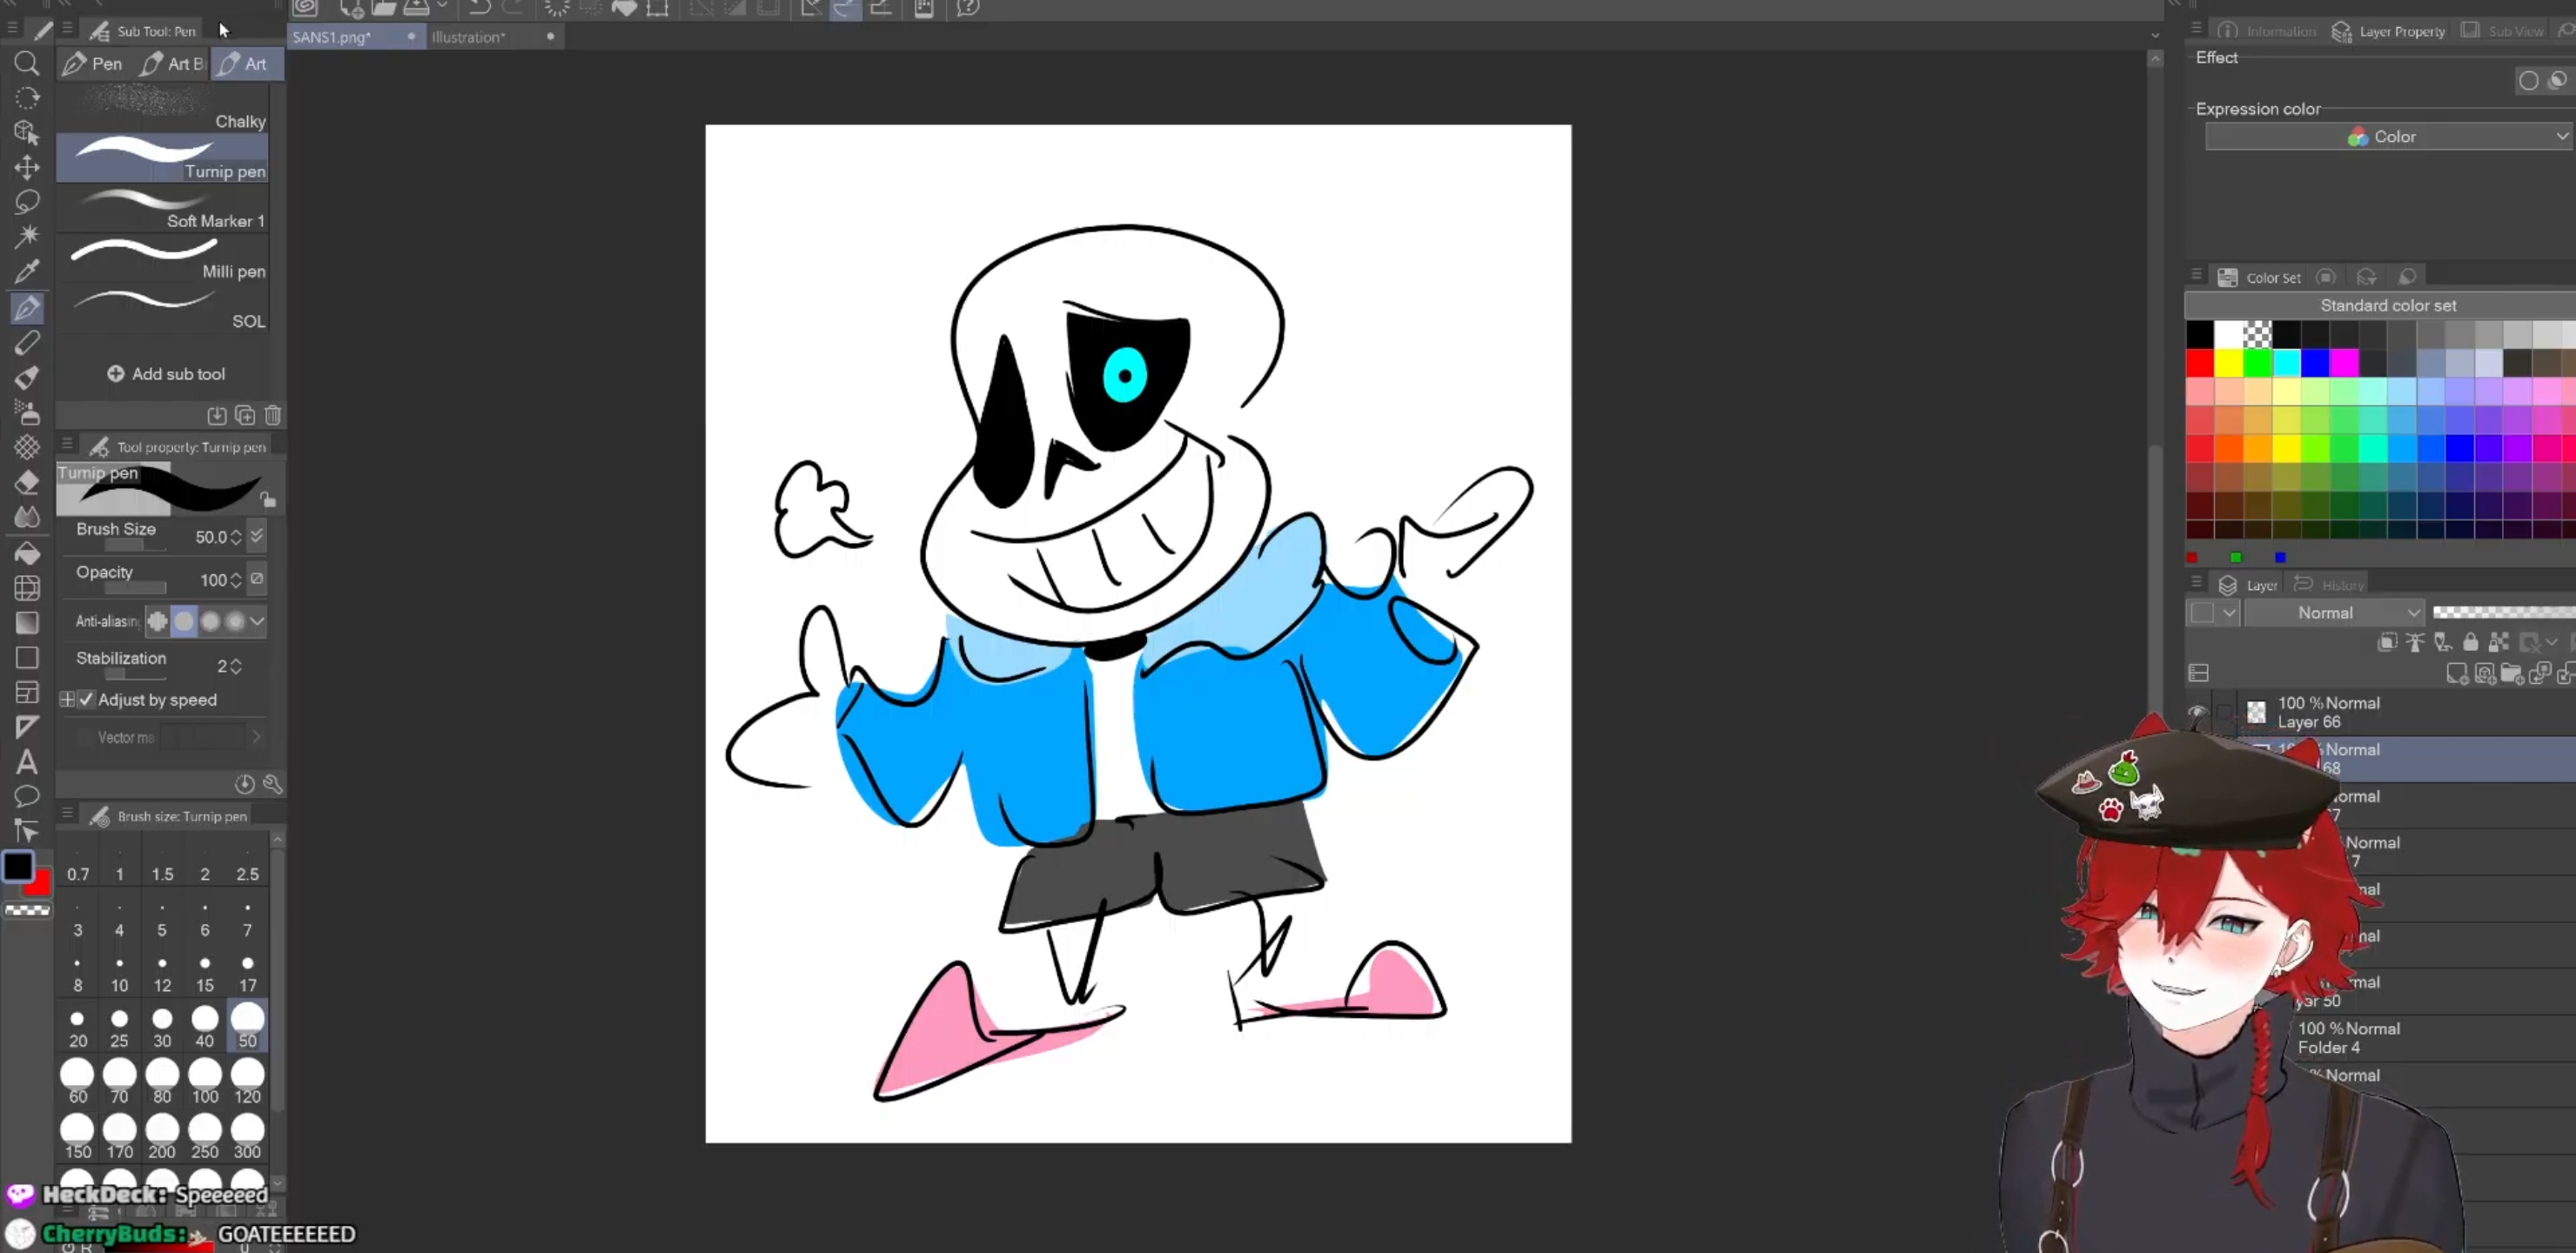
Task: Open palette color dropdown in Layer panel
Action: click(2212, 613)
